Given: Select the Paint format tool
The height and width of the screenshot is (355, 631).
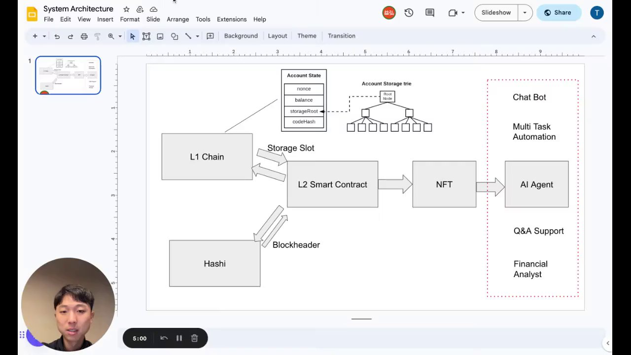Looking at the screenshot, I should coord(97,36).
